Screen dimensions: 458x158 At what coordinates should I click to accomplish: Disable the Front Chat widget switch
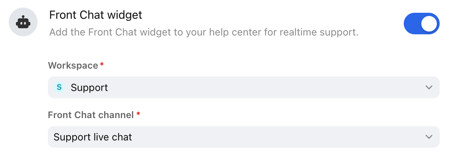pos(421,24)
